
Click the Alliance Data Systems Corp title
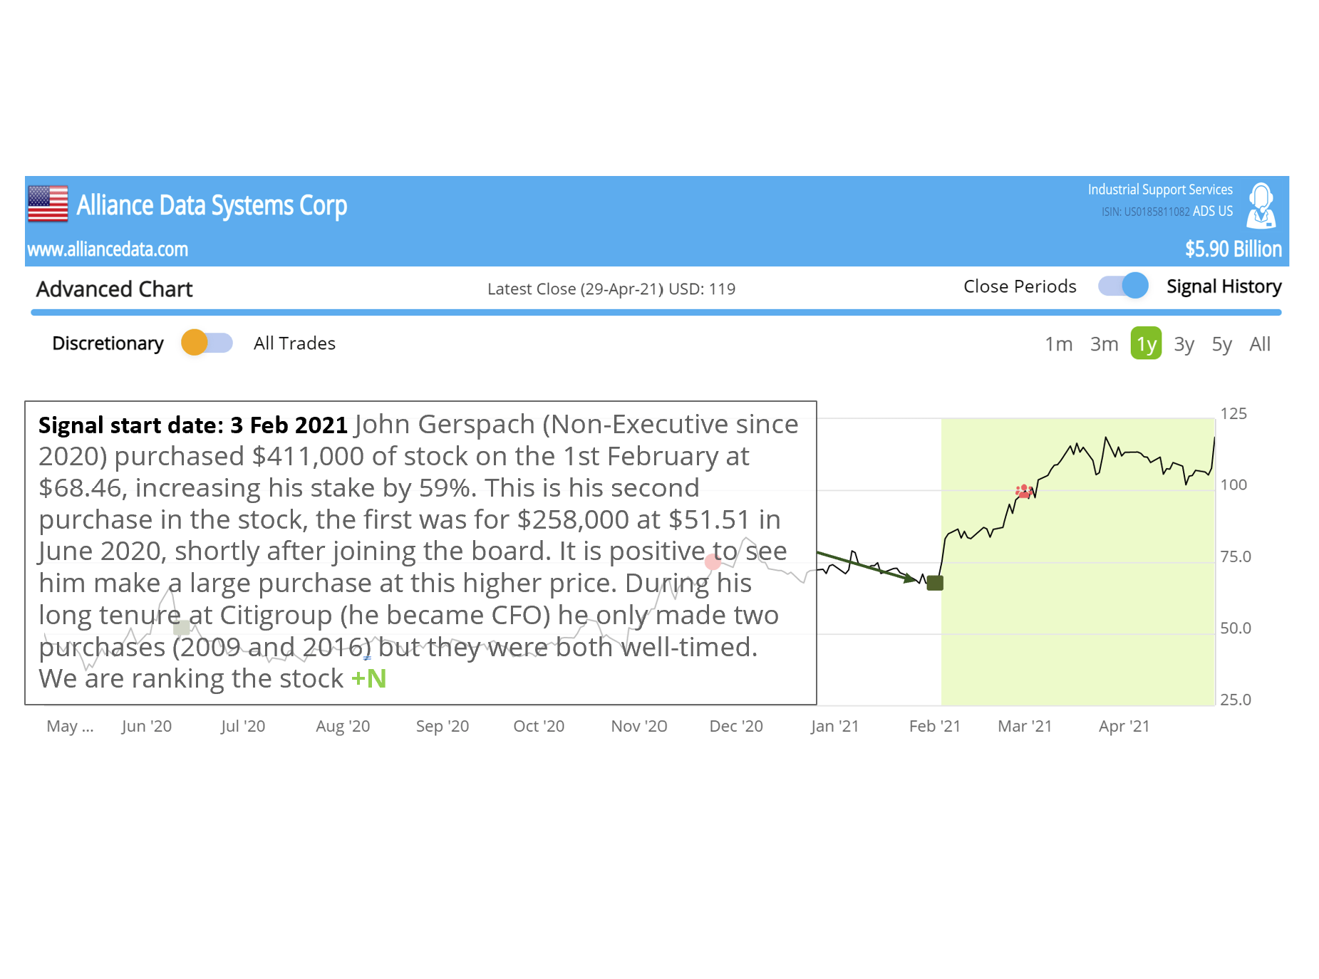coord(212,205)
